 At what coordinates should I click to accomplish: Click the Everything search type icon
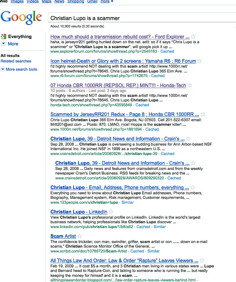3,37
